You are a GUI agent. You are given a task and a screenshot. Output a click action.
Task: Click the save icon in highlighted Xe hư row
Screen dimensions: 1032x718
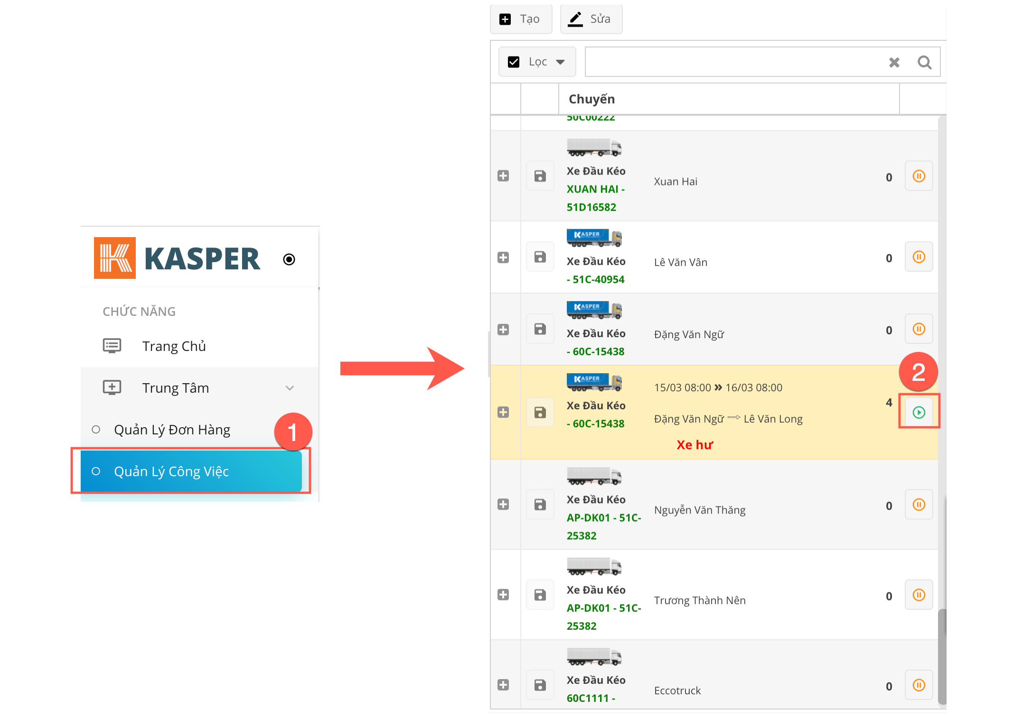(x=540, y=412)
